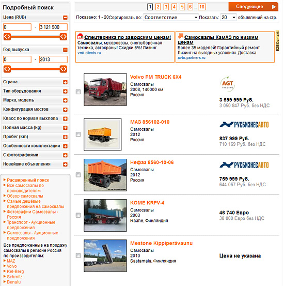Screen dimensions: 284x286
Task: Tick the checkbox for Volvo FM TRUCK 6X4
Action: pyautogui.click(x=78, y=92)
